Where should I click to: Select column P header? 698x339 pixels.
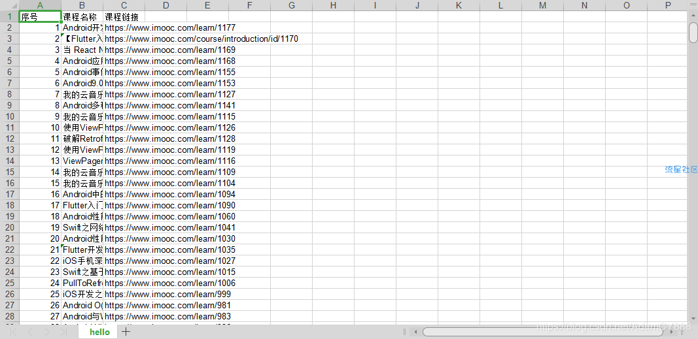(x=667, y=5)
